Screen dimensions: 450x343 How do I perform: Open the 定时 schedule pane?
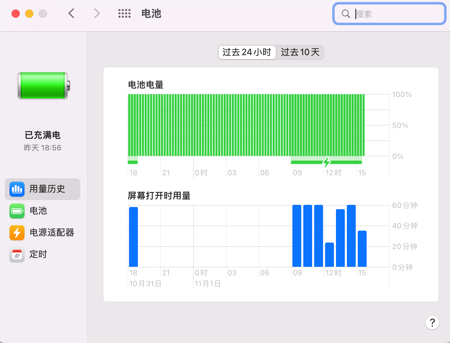[43, 255]
